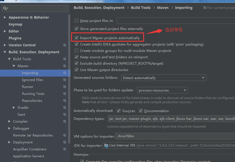Image resolution: width=235 pixels, height=162 pixels.
Task: Click per-project icon beside Build Tools
Action: pyautogui.click(x=65, y=59)
